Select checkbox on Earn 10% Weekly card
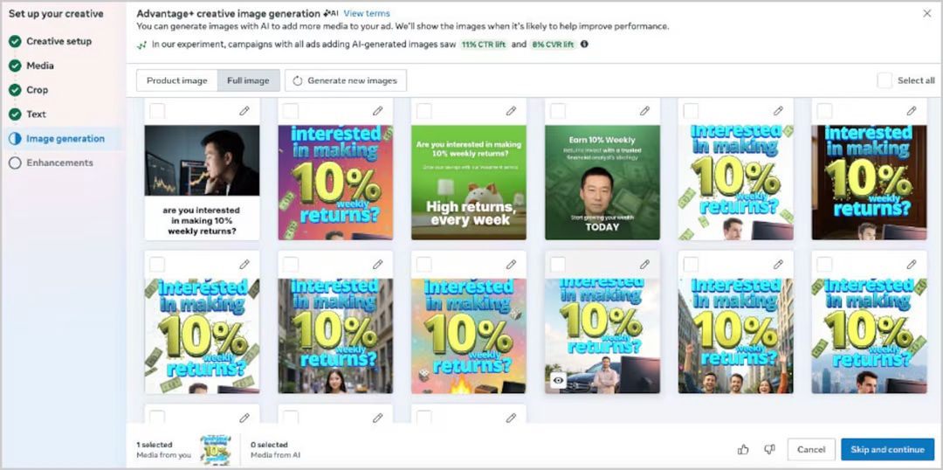Viewport: 943px width, 470px height. pos(557,111)
